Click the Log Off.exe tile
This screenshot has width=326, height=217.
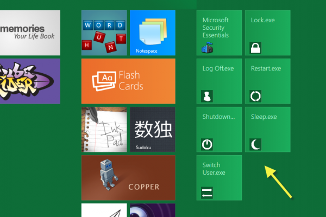[219, 81]
